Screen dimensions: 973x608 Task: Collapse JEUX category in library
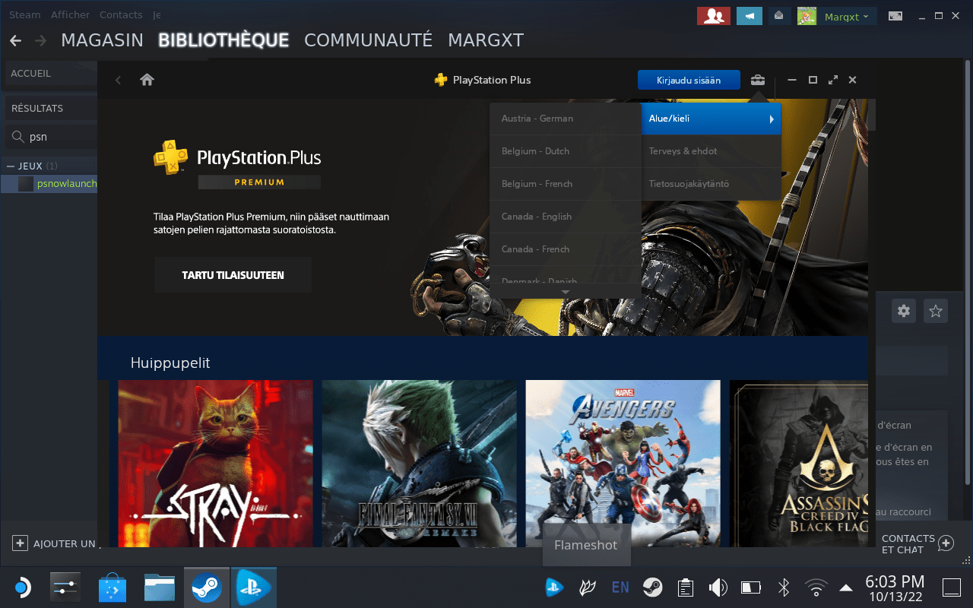(11, 166)
